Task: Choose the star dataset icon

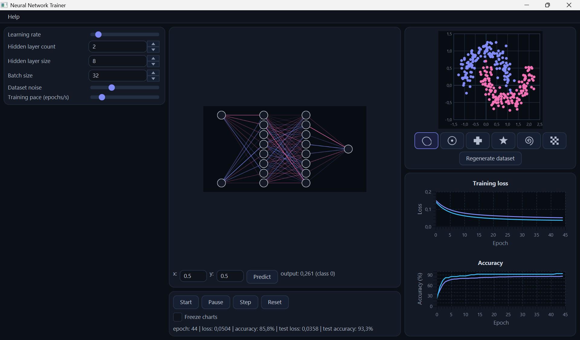Action: point(503,141)
